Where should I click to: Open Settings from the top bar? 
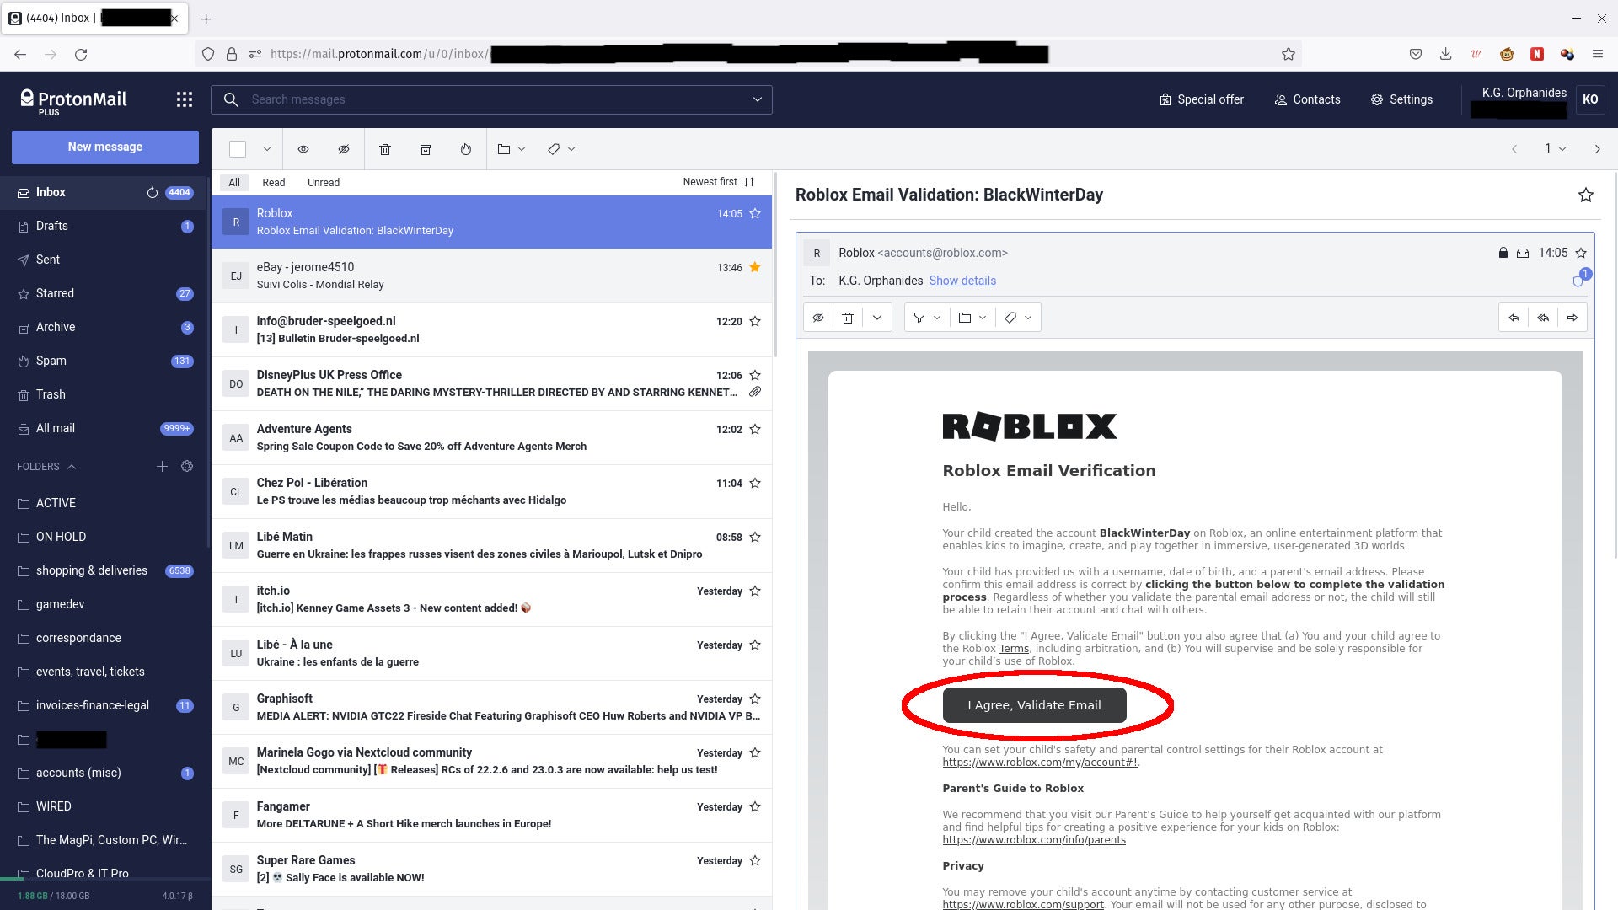click(1401, 99)
